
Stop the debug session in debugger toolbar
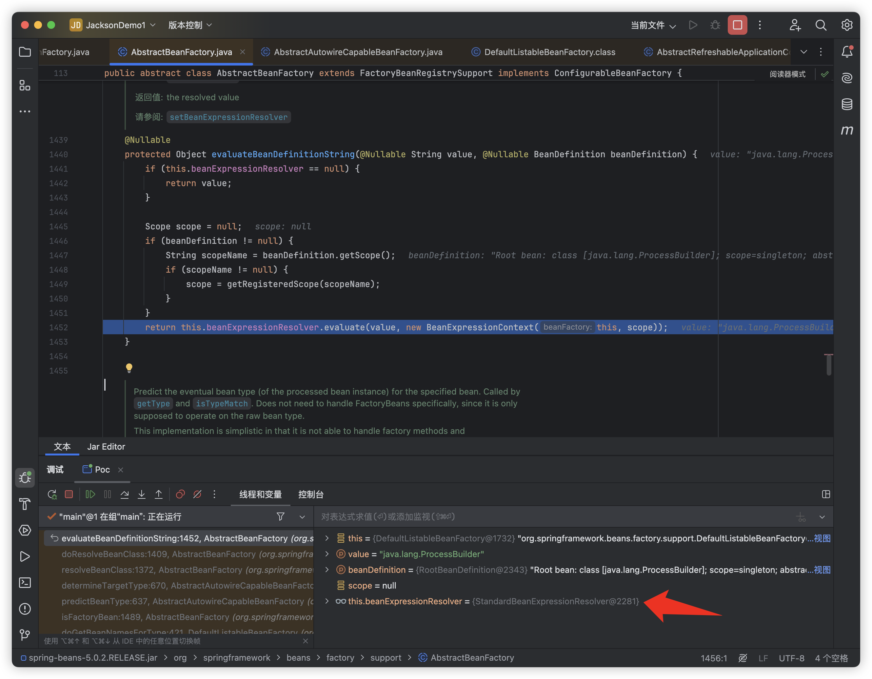pos(69,494)
